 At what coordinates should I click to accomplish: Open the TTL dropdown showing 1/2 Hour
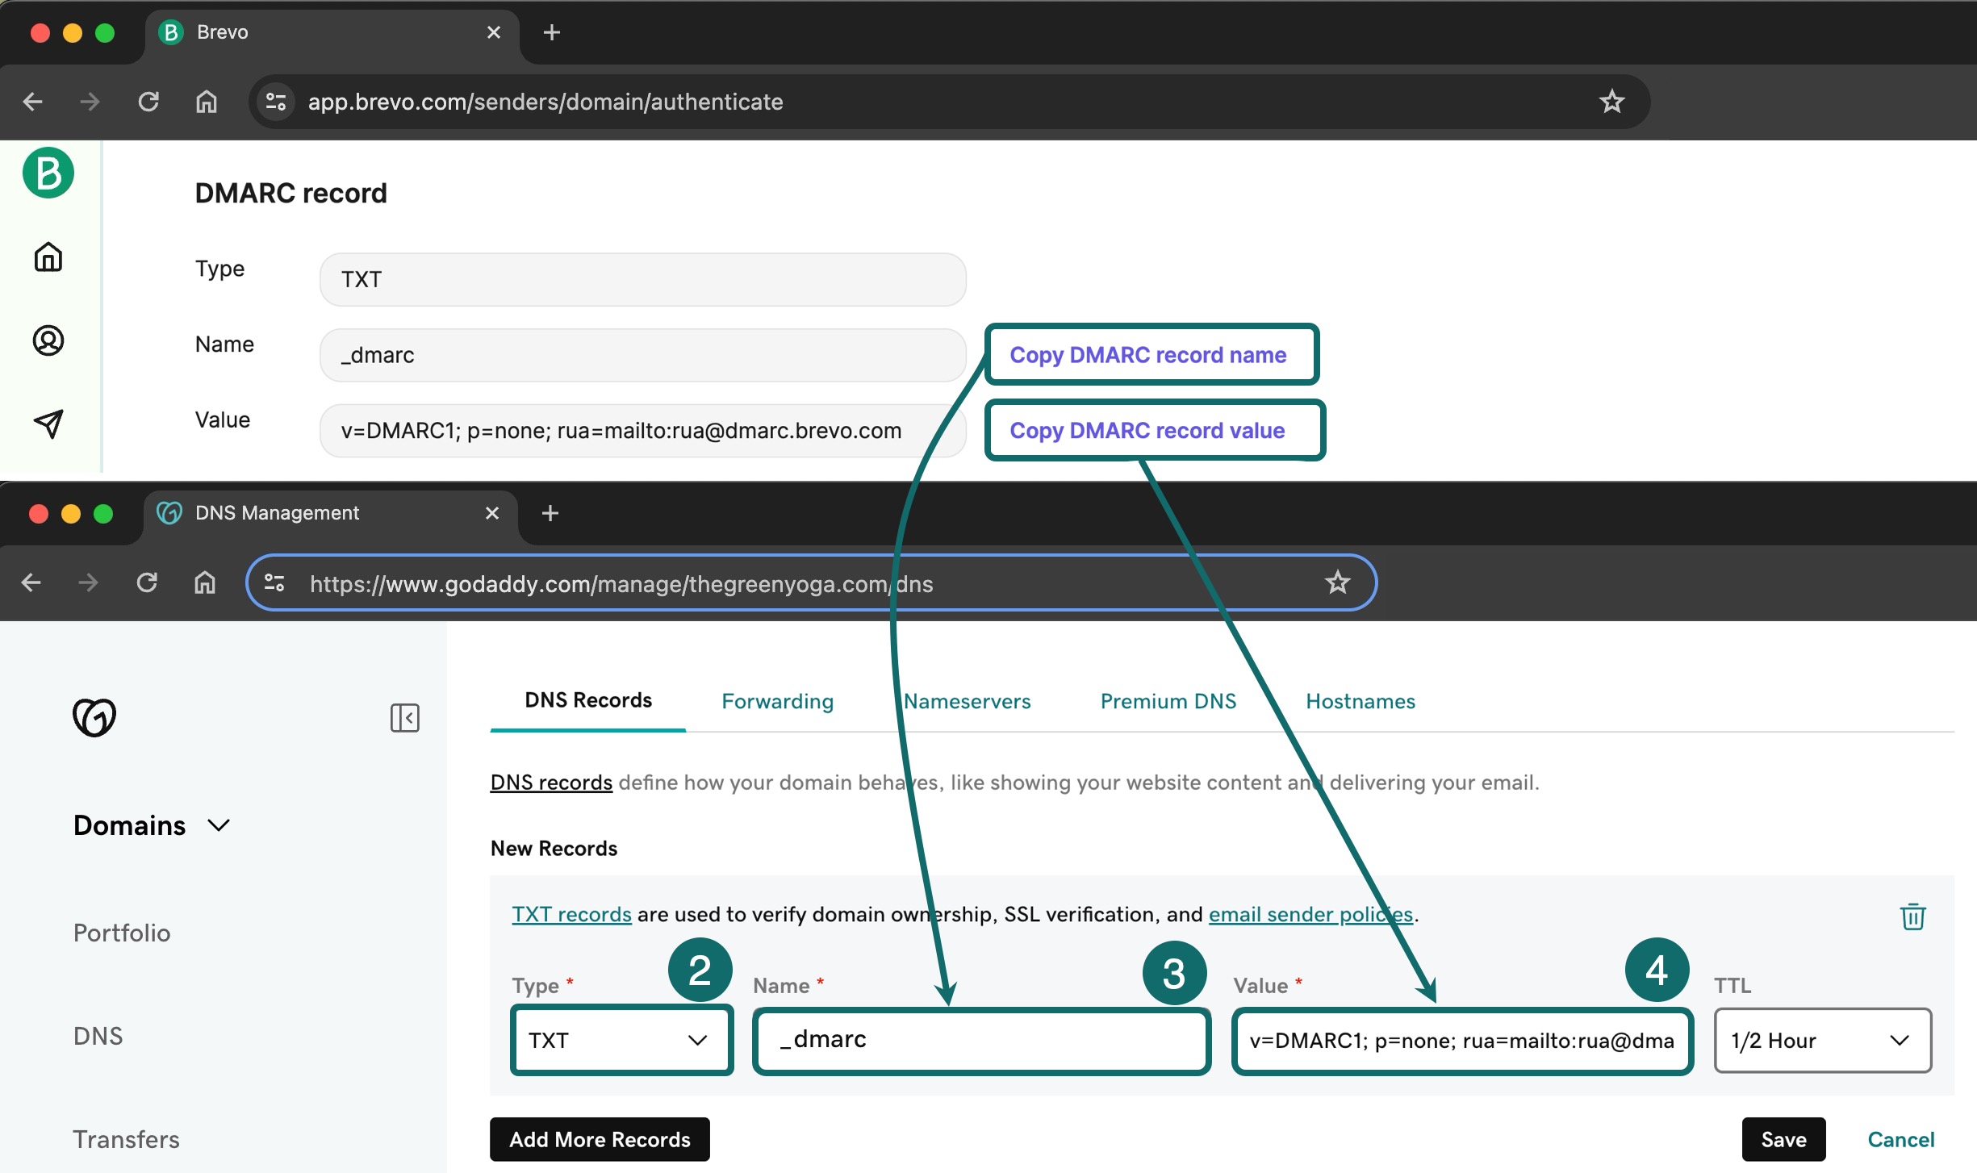[1822, 1040]
